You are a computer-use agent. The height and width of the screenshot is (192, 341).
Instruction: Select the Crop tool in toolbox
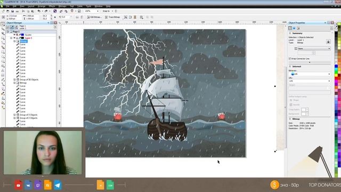3,33
